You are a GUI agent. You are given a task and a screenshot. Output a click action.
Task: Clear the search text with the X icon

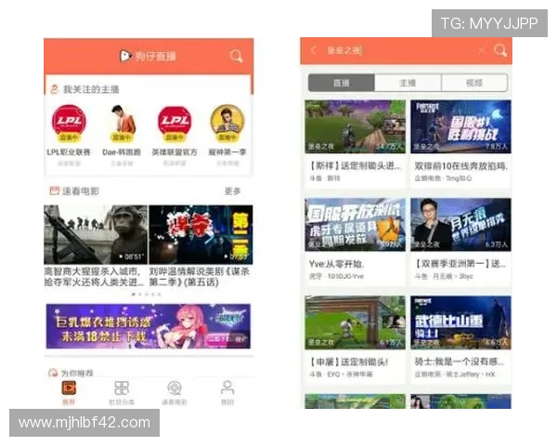tap(482, 50)
